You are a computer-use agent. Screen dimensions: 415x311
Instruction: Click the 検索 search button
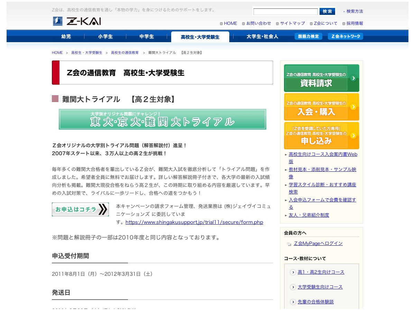[327, 11]
